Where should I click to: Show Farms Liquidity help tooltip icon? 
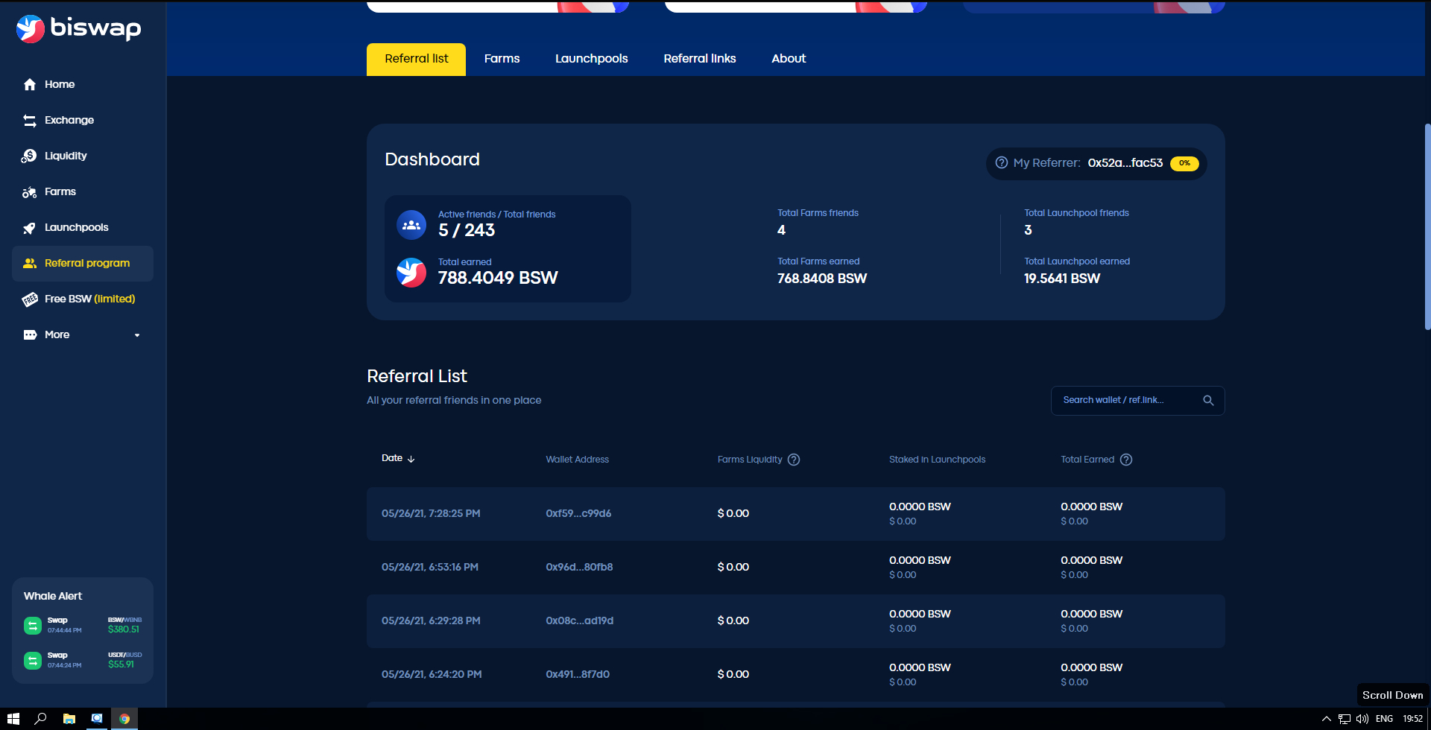pos(794,460)
